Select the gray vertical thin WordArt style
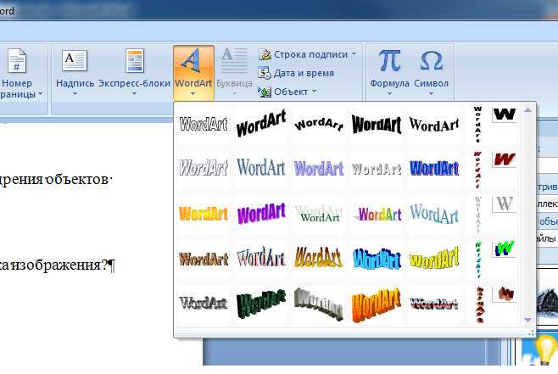The image size is (558, 374). tap(478, 215)
